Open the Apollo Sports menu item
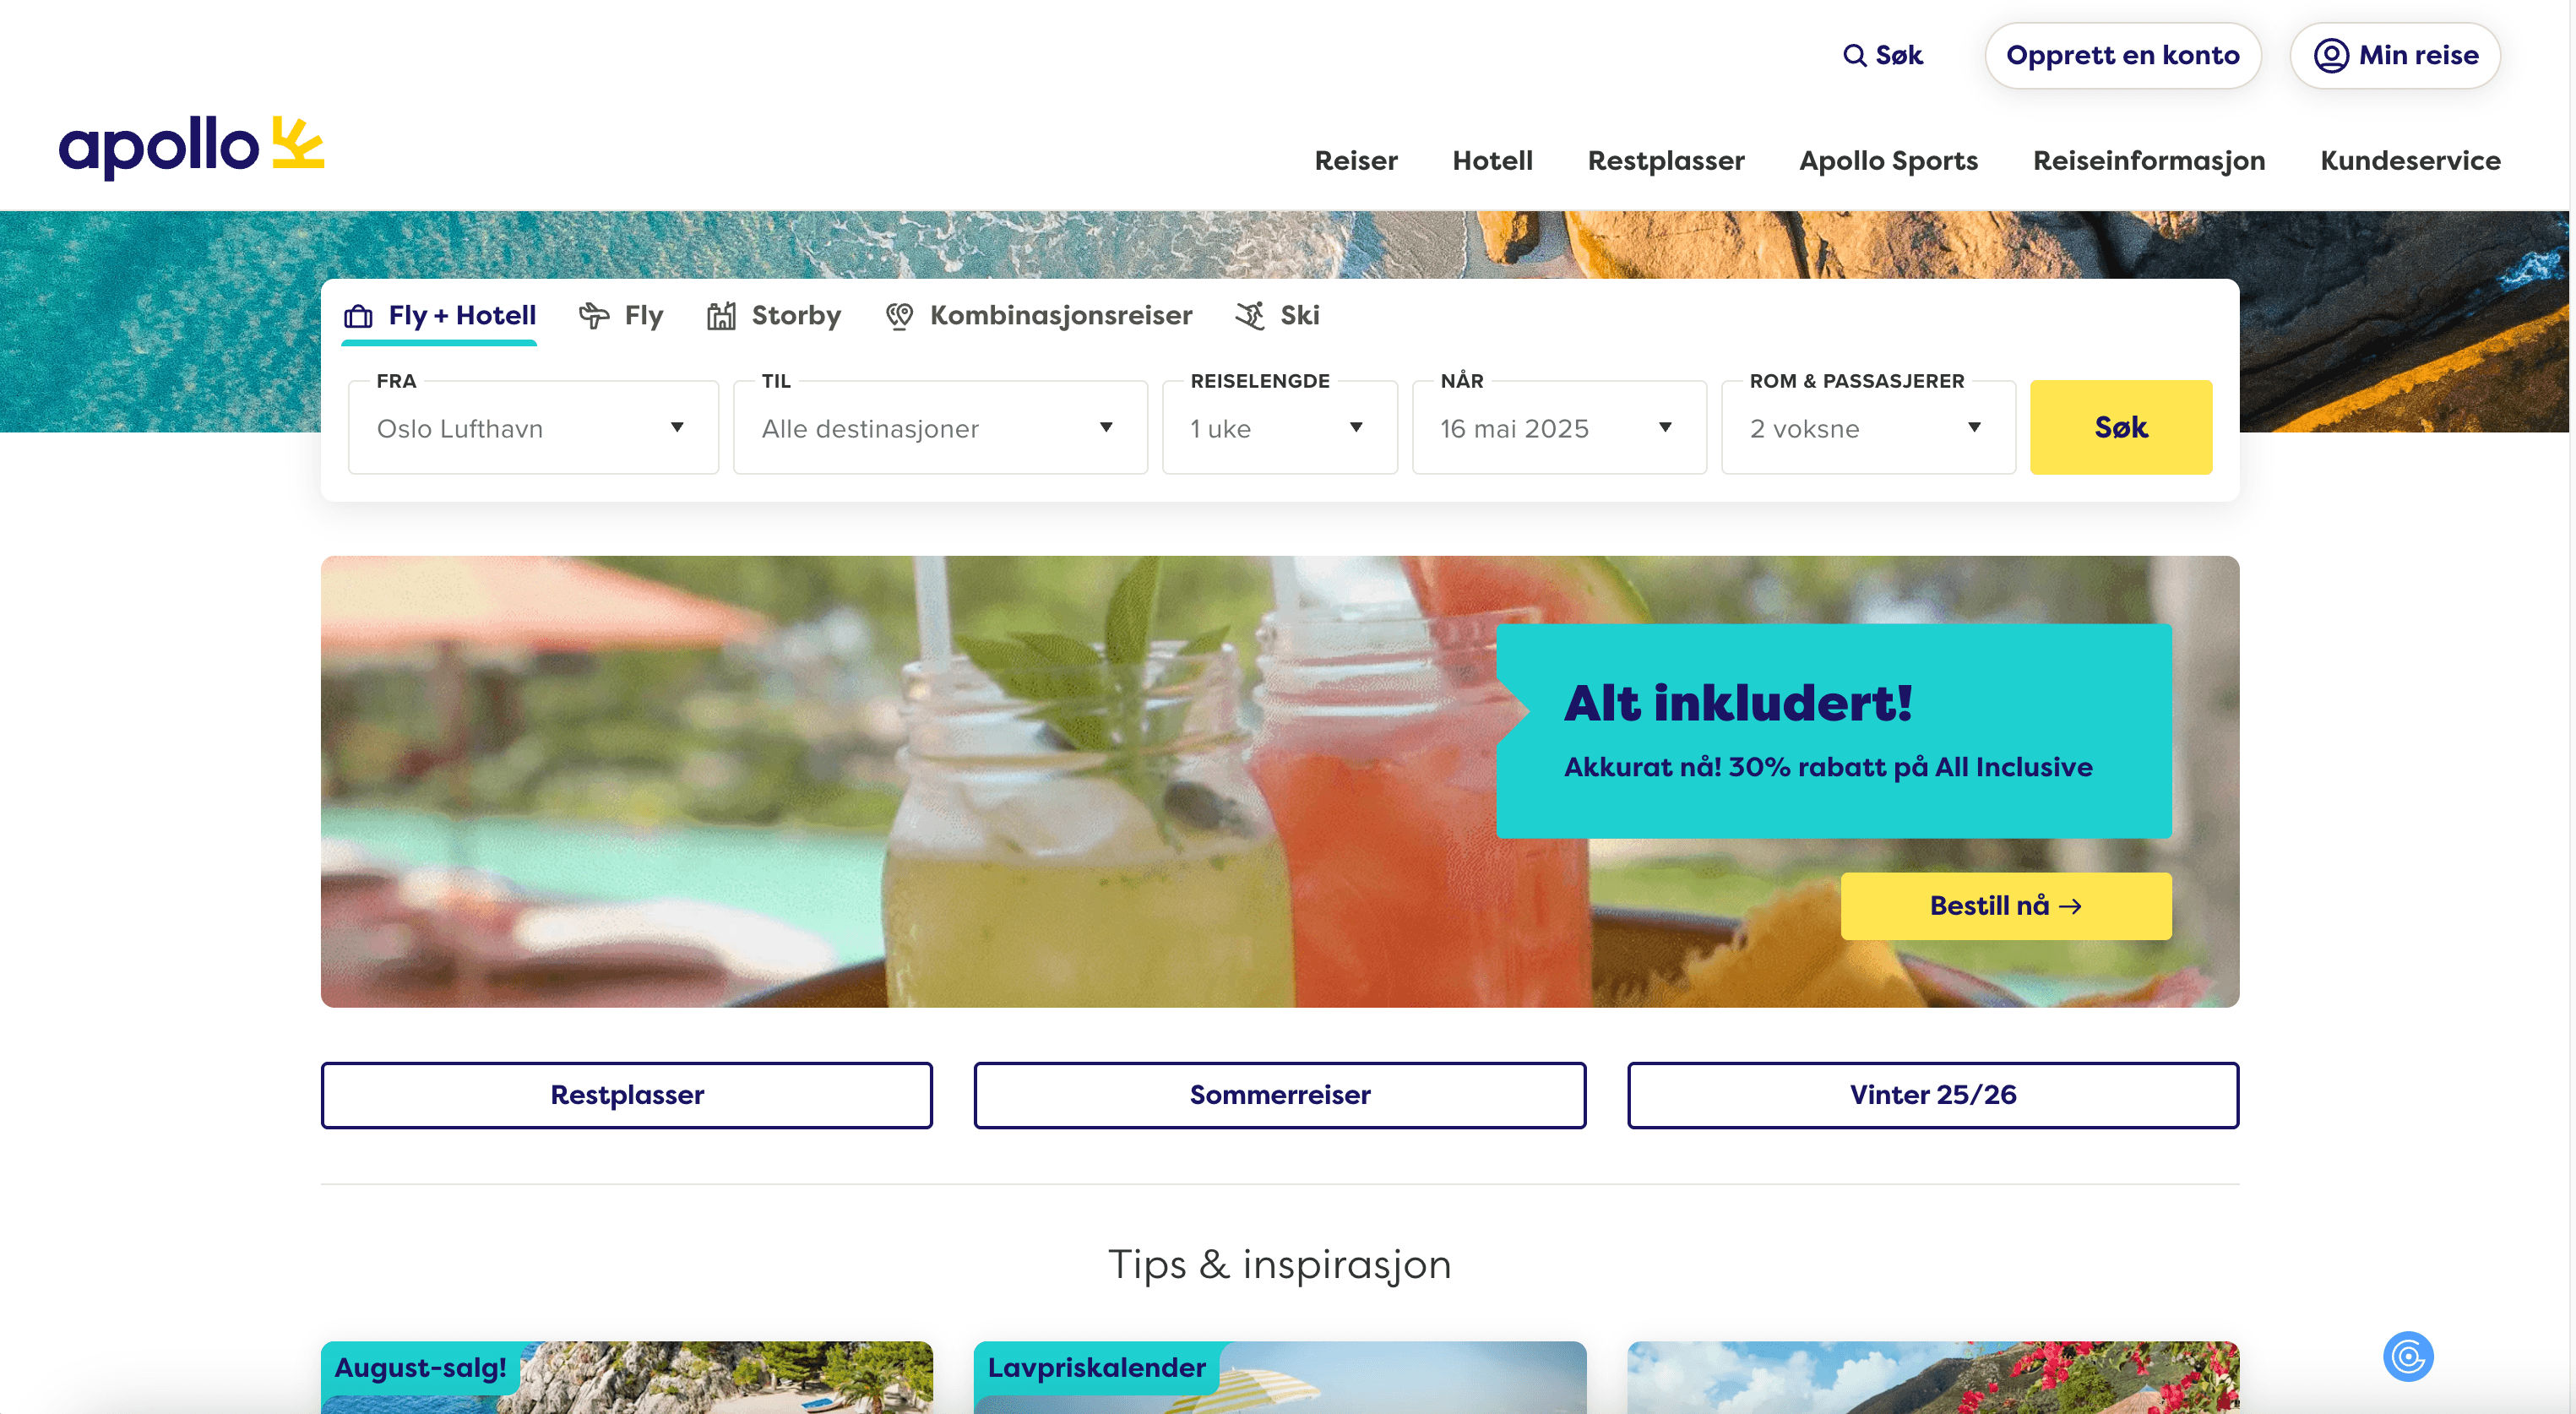Viewport: 2576px width, 1414px height. coord(1887,161)
